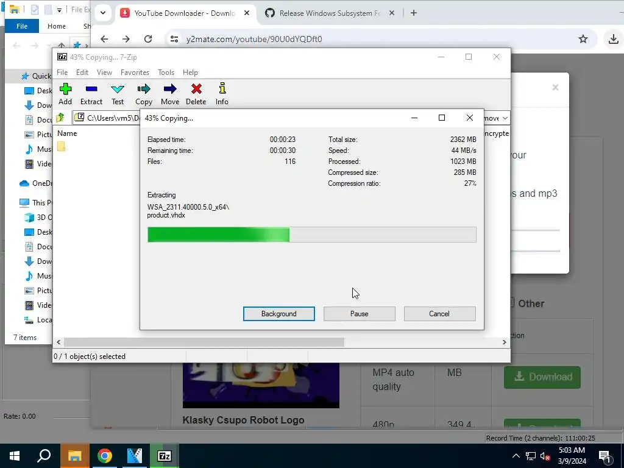
Task: Close the YouTube Downloader tab
Action: tap(247, 13)
